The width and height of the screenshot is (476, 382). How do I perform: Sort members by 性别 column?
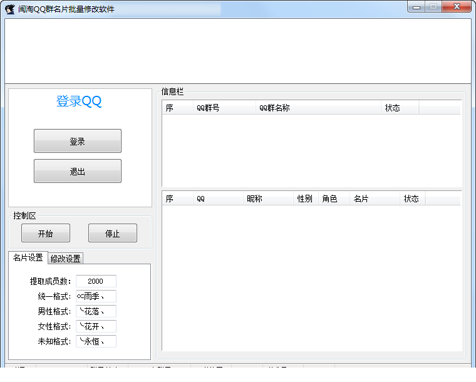pyautogui.click(x=306, y=199)
